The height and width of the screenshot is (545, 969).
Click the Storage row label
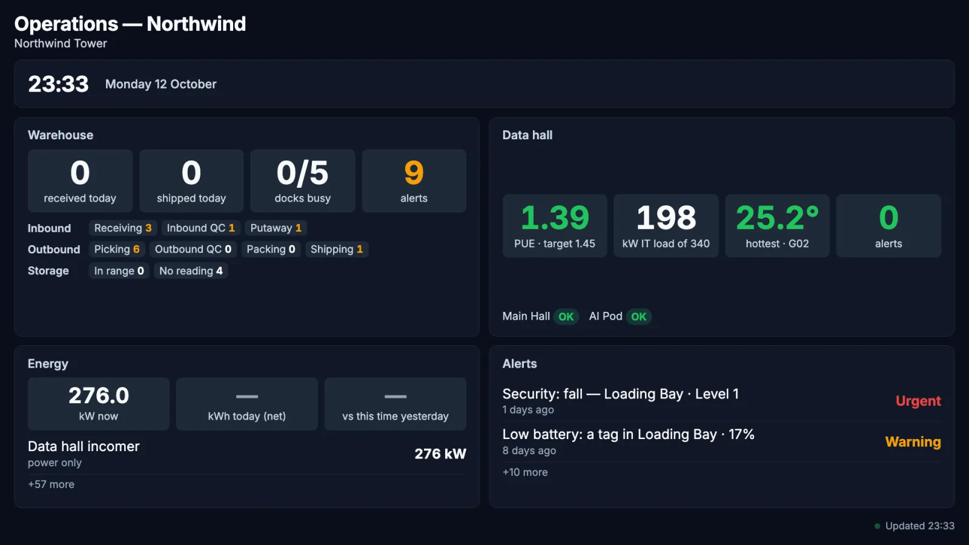[48, 271]
